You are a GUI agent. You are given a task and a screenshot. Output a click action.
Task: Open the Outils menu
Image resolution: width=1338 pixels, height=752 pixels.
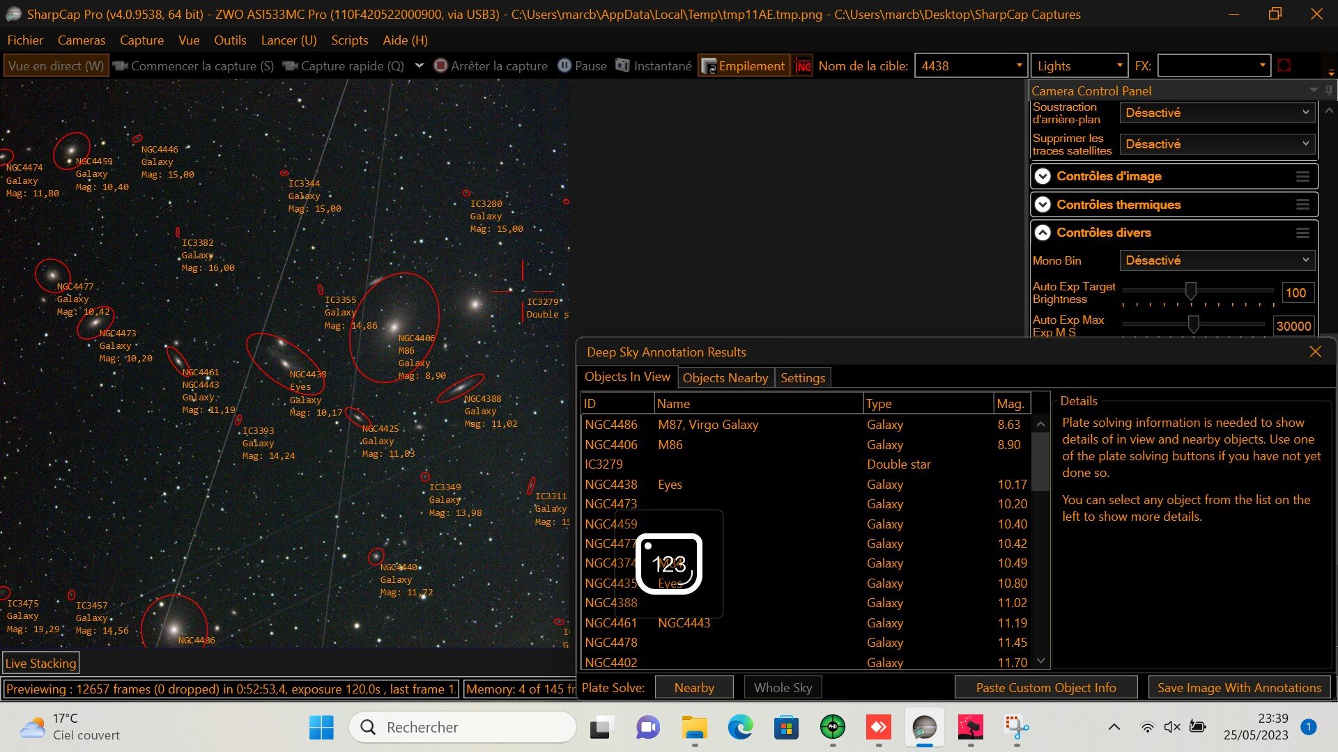[x=230, y=40]
